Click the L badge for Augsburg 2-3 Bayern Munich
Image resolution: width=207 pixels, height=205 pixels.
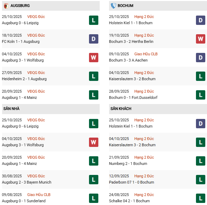pyautogui.click(x=93, y=179)
